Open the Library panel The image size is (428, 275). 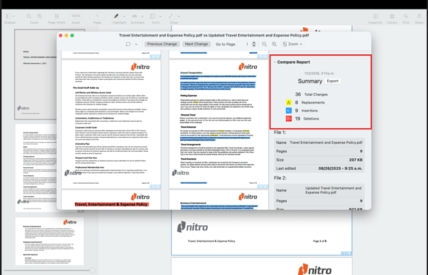(392, 16)
